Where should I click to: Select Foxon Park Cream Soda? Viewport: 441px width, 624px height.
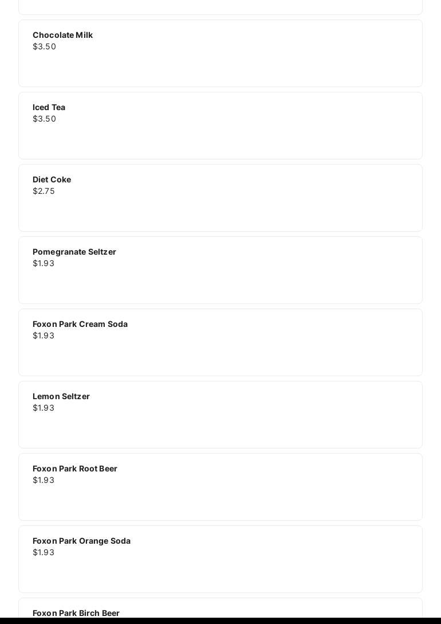click(80, 325)
